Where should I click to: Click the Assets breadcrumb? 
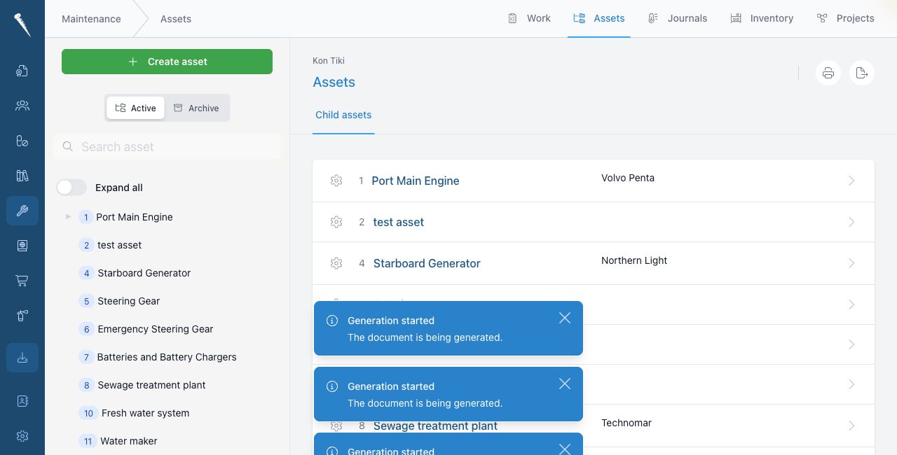pos(176,19)
